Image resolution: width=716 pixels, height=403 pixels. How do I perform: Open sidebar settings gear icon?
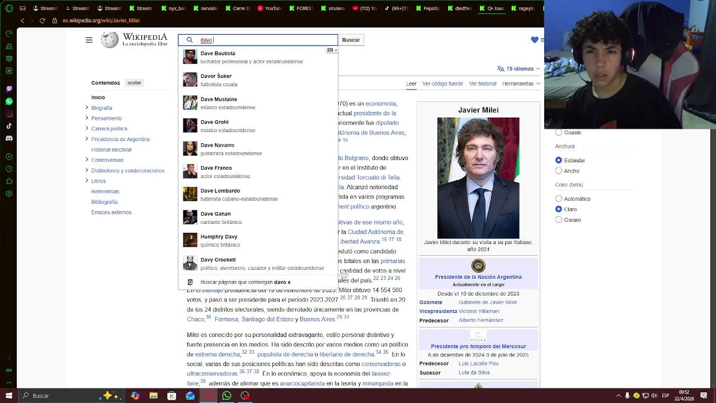click(x=9, y=194)
